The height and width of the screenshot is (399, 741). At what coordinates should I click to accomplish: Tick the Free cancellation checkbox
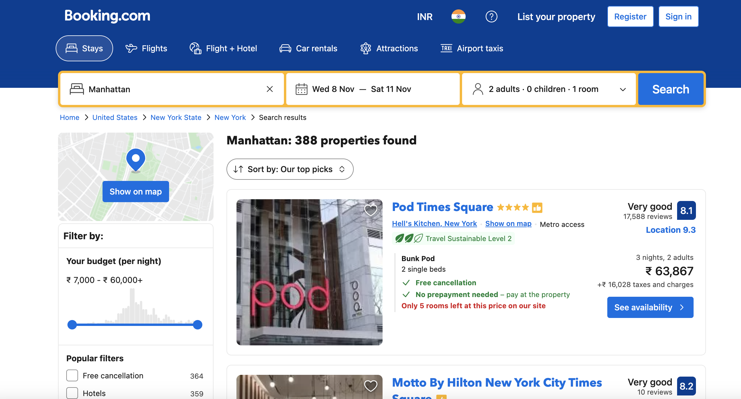[x=72, y=376]
